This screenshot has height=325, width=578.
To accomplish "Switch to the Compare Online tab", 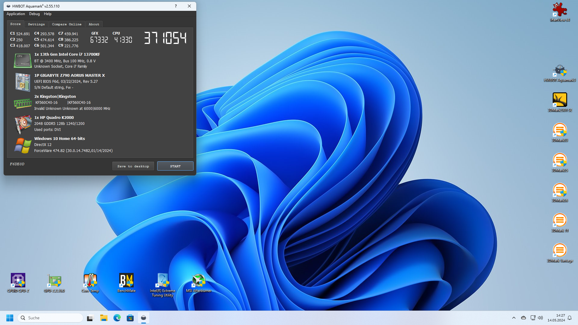I will tap(67, 24).
